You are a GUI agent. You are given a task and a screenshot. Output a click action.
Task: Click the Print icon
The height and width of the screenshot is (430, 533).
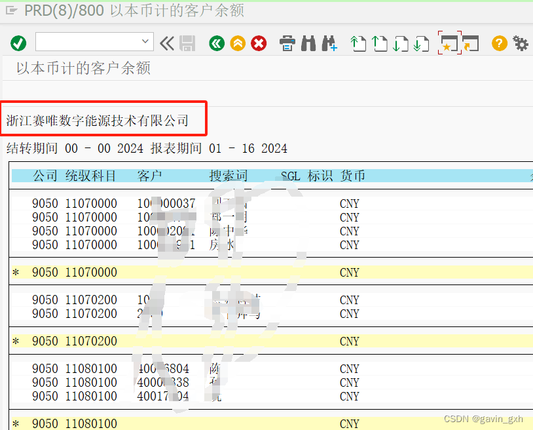287,43
